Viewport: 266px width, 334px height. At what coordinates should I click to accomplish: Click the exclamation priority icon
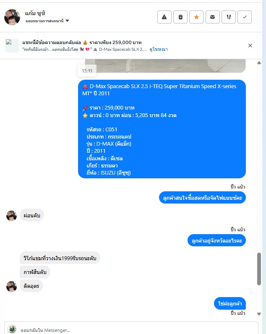pyautogui.click(x=229, y=17)
